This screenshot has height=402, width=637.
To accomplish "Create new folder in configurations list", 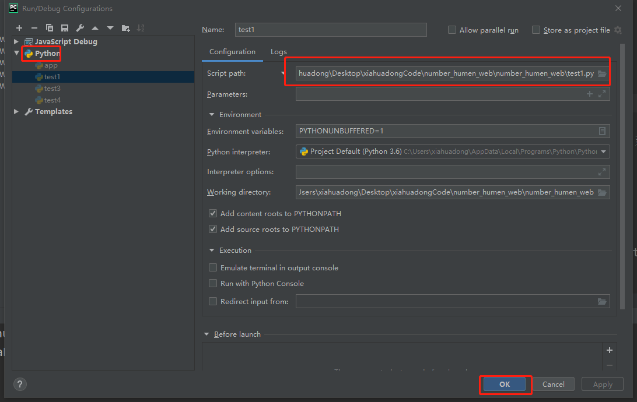I will coord(125,28).
